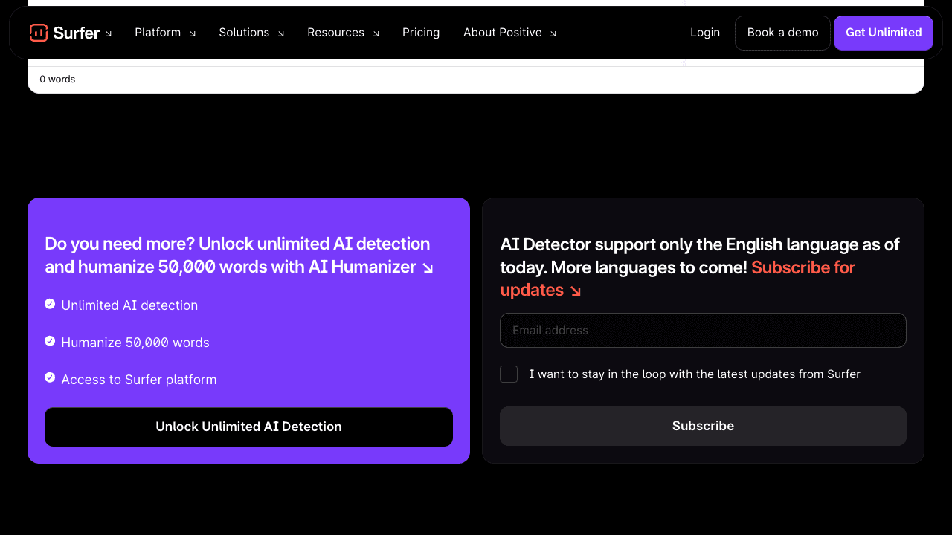Click the Login link

coord(705,33)
